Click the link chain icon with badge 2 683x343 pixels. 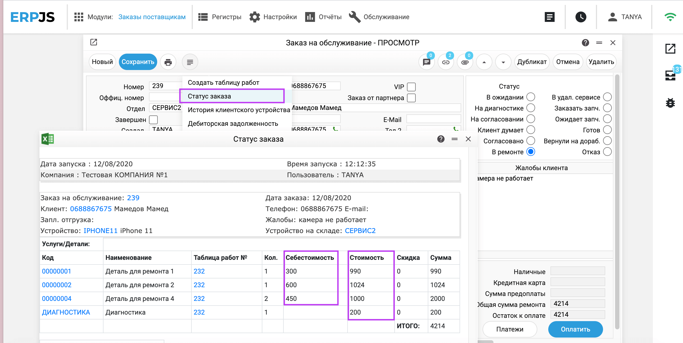click(446, 62)
